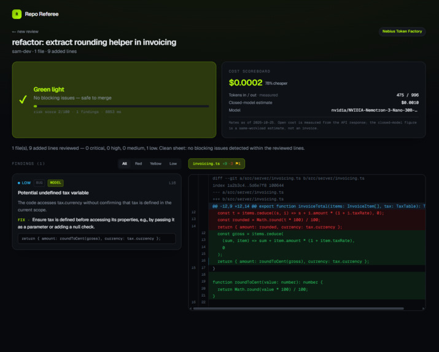
Task: Click the Nebius Token Factory badge
Action: tap(402, 31)
